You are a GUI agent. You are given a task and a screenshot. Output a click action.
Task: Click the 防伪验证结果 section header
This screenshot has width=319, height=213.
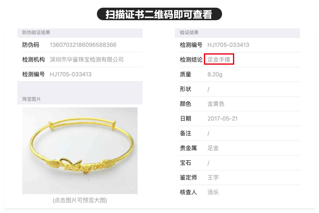(x=36, y=32)
